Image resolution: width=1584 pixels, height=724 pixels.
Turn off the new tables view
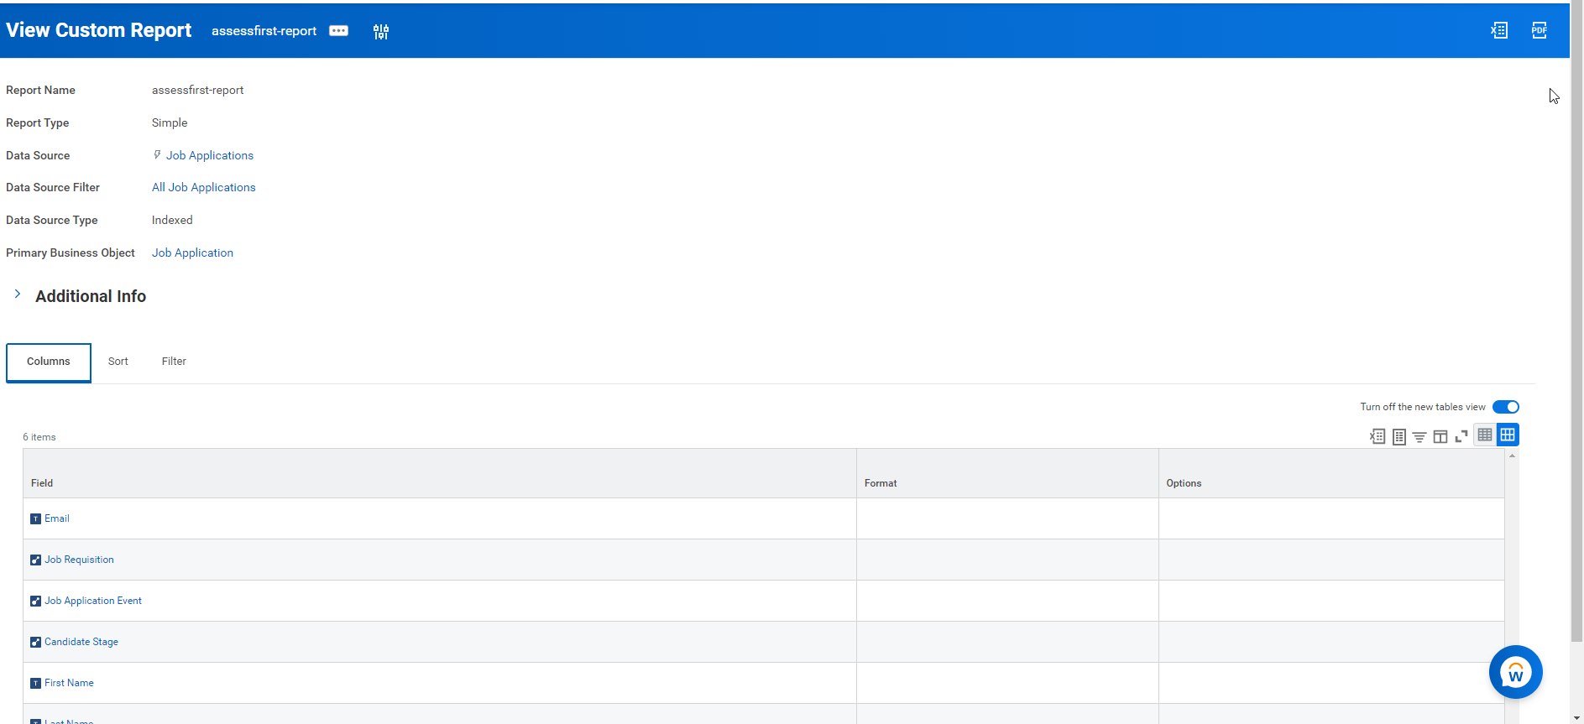1506,407
